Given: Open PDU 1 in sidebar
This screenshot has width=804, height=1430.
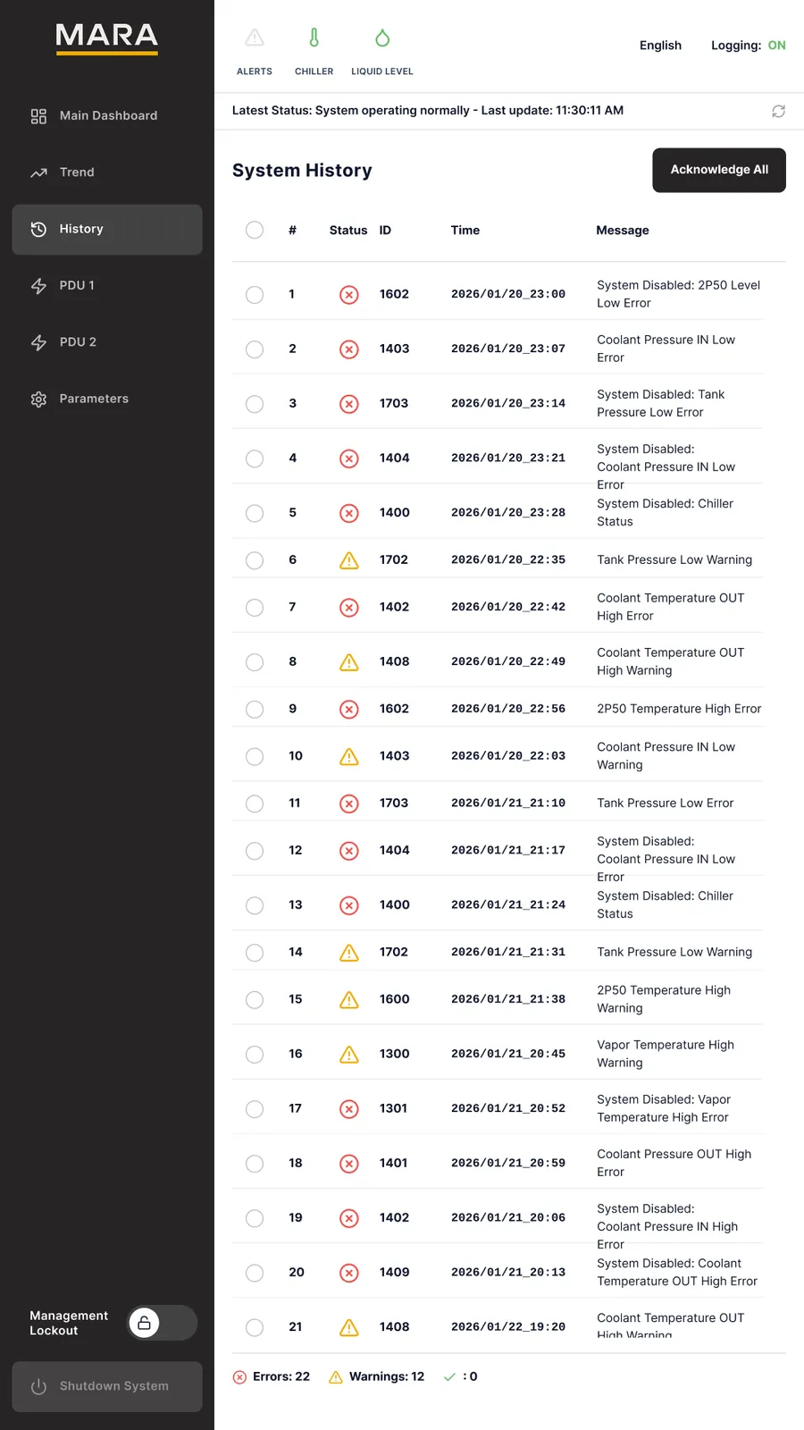Looking at the screenshot, I should tap(107, 286).
